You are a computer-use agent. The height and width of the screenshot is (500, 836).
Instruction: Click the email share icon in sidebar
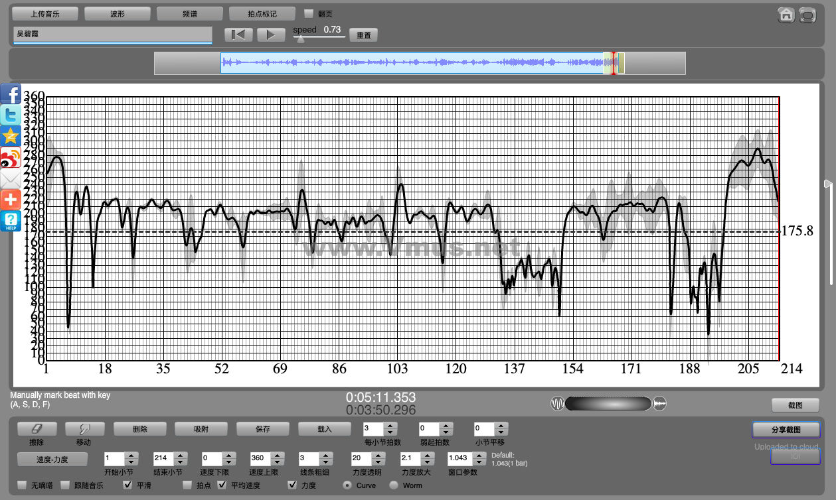point(10,179)
